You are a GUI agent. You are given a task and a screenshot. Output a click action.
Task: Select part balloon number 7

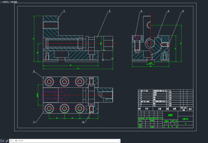click(34, 122)
